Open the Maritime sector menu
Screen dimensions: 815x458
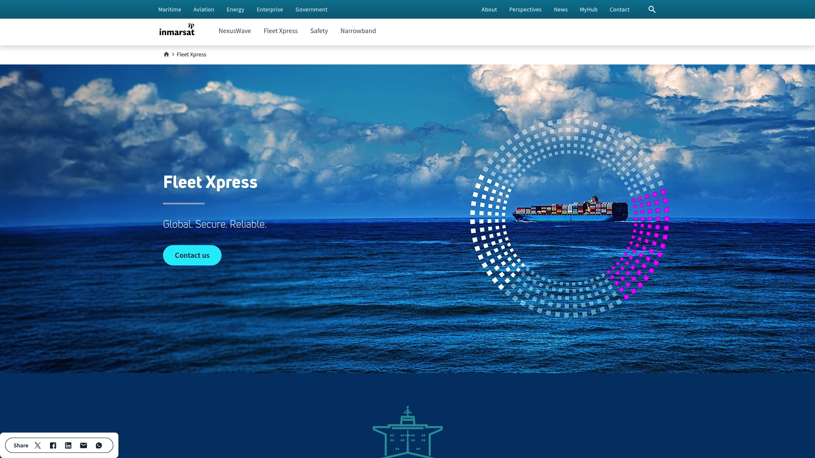[170, 9]
